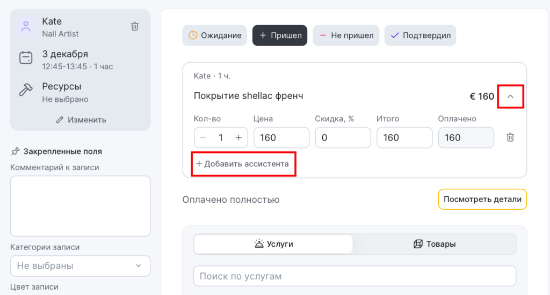Click the calendar icon beside 3 декабря
This screenshot has height=295, width=550.
pos(26,58)
